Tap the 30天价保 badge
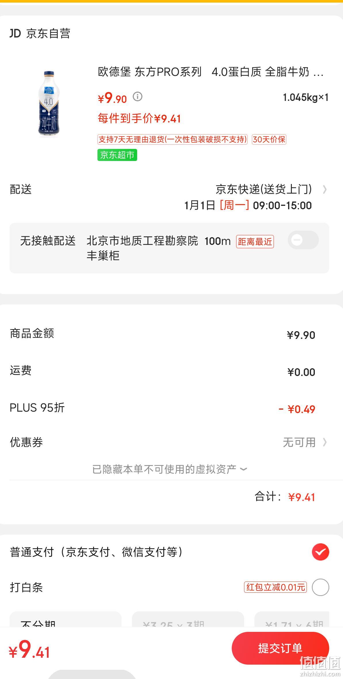The height and width of the screenshot is (679, 343). 269,139
